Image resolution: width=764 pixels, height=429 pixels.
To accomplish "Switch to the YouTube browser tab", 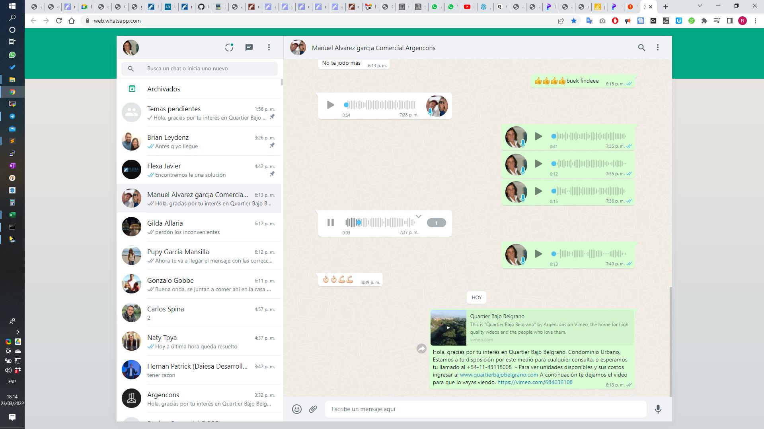I will click(467, 7).
